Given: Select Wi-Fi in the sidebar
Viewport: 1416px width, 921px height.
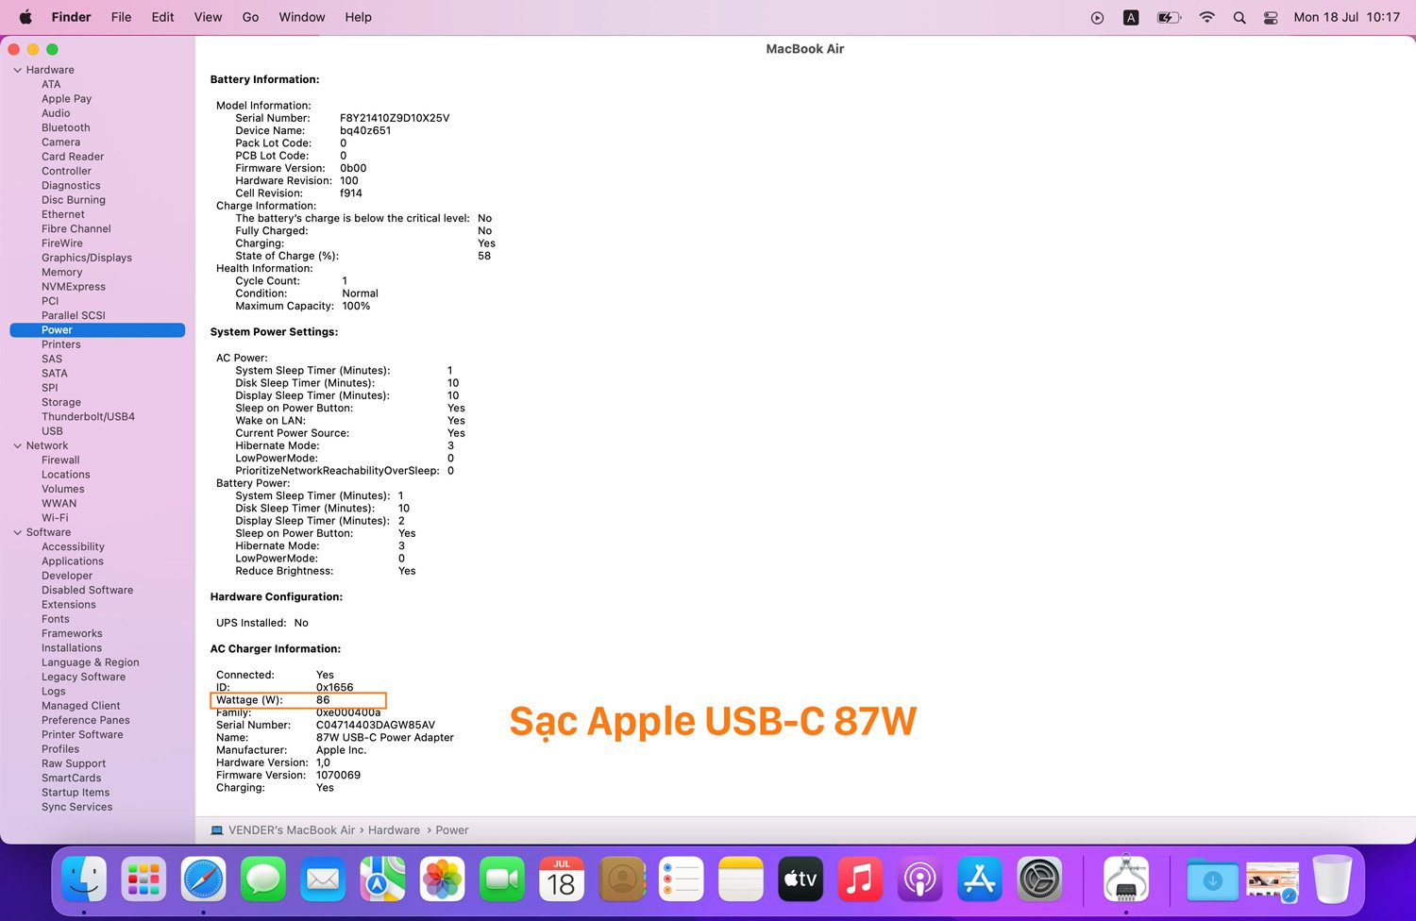Looking at the screenshot, I should pyautogui.click(x=55, y=518).
